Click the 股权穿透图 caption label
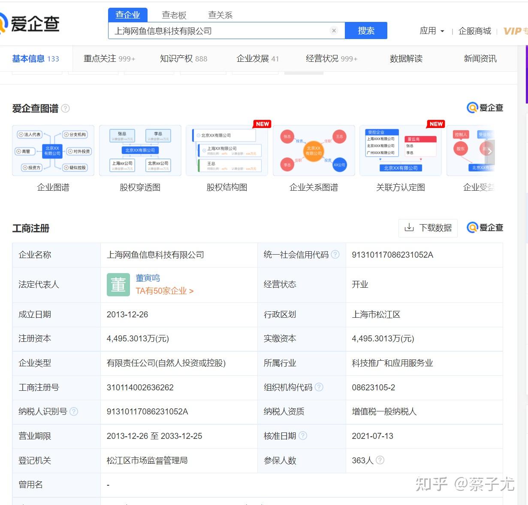The width and height of the screenshot is (528, 505). point(140,187)
